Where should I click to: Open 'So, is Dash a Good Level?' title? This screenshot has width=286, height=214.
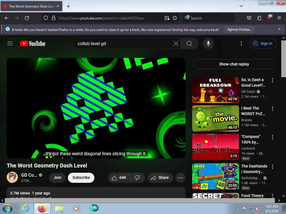tap(253, 82)
